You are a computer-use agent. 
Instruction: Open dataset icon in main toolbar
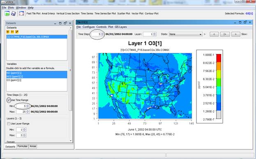[x=7, y=14]
